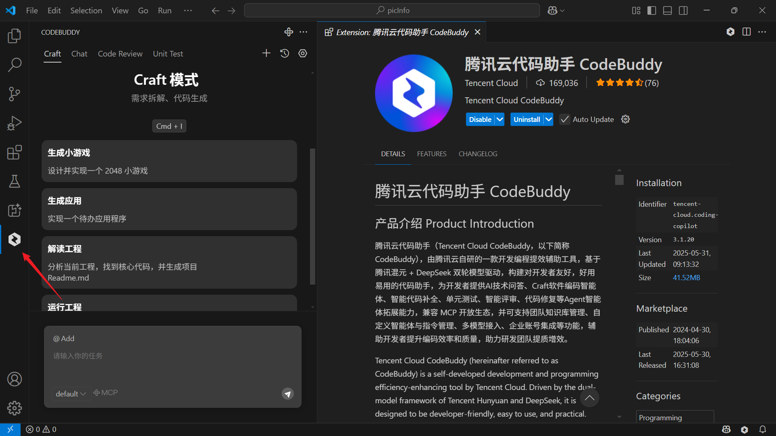
Task: Send the task with the paper plane button
Action: (x=288, y=394)
